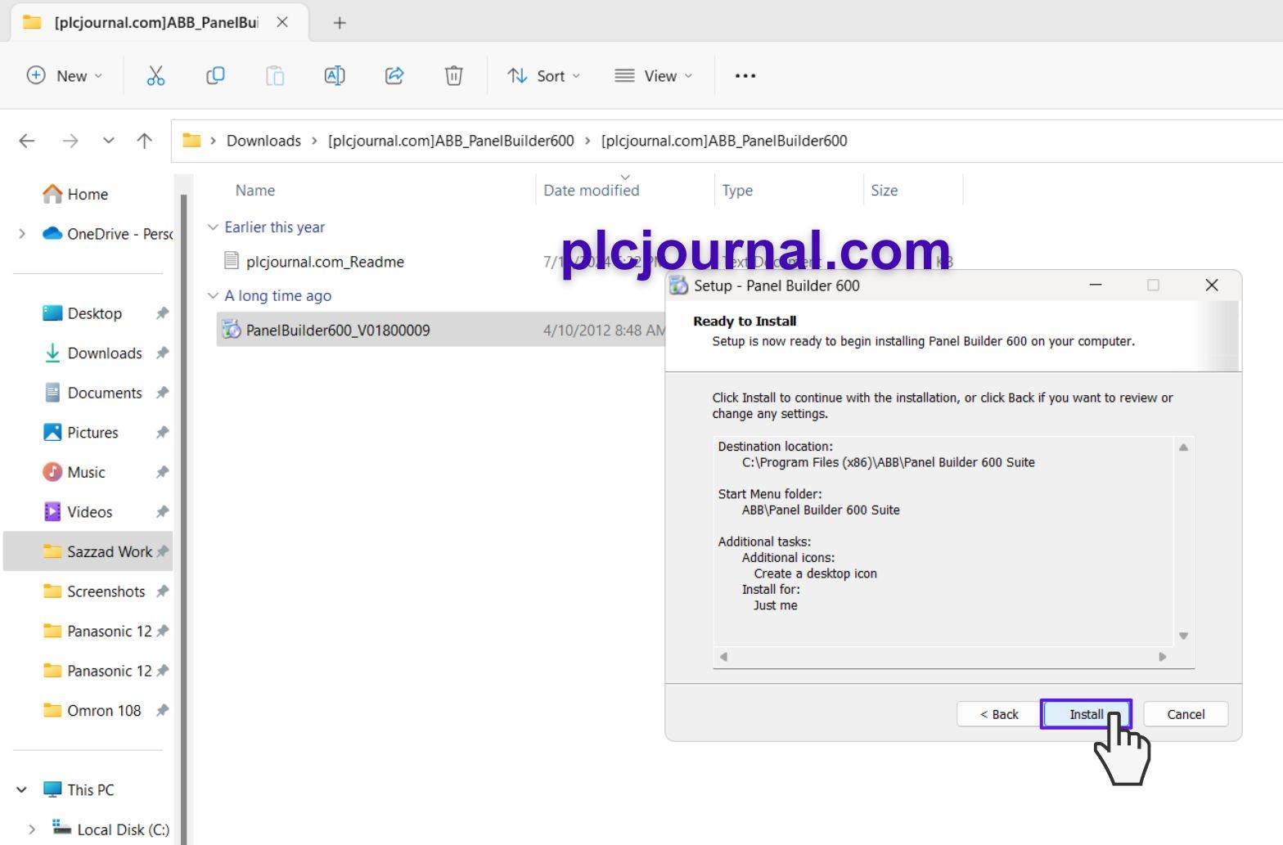Click scroll right arrow in setup summary
1283x845 pixels.
point(1163,657)
